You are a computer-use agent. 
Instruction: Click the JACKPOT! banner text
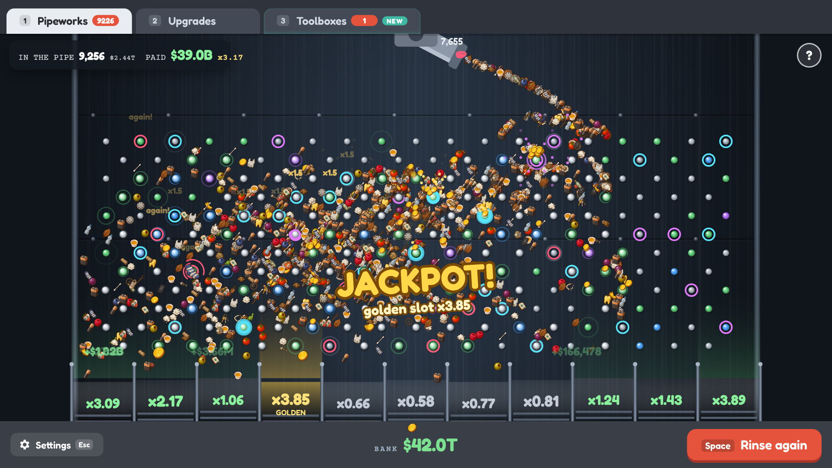point(416,280)
